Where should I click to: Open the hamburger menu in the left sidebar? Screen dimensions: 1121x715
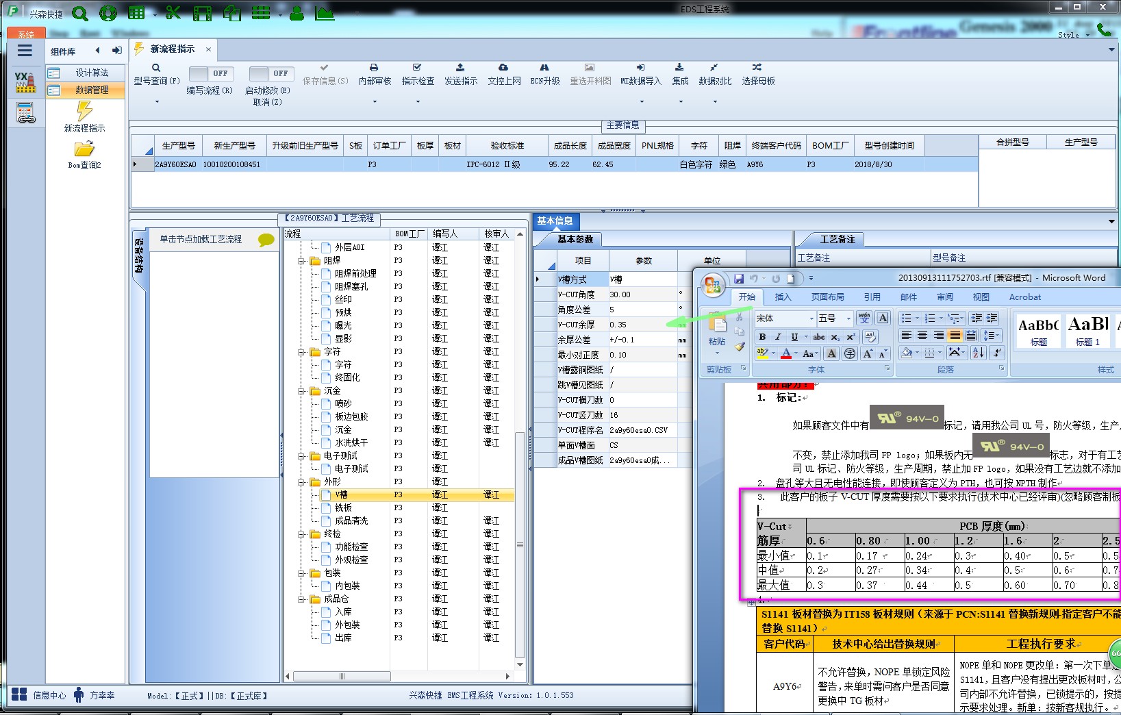tap(25, 50)
